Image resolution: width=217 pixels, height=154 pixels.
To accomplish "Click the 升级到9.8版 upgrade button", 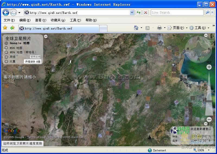I will (33, 62).
